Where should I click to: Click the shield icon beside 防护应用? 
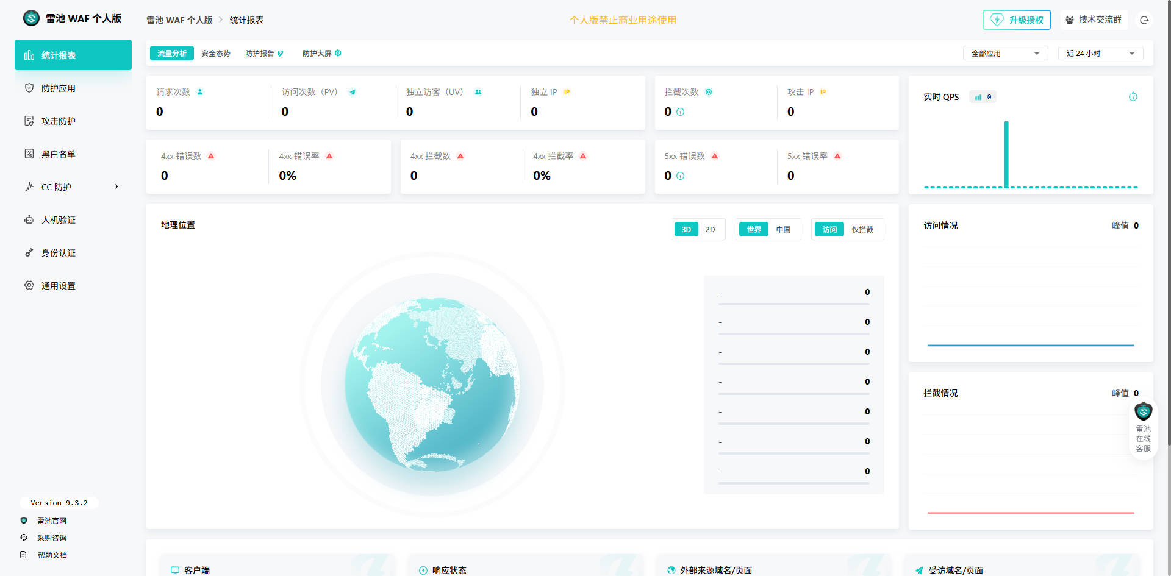[29, 88]
